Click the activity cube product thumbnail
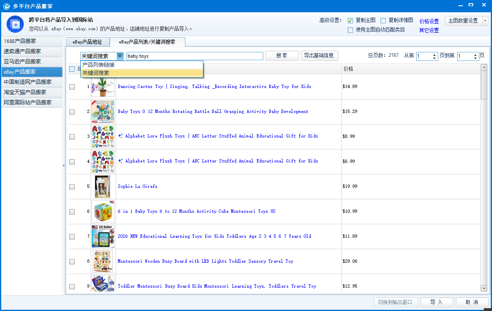Image resolution: width=492 pixels, height=311 pixels. [x=103, y=211]
